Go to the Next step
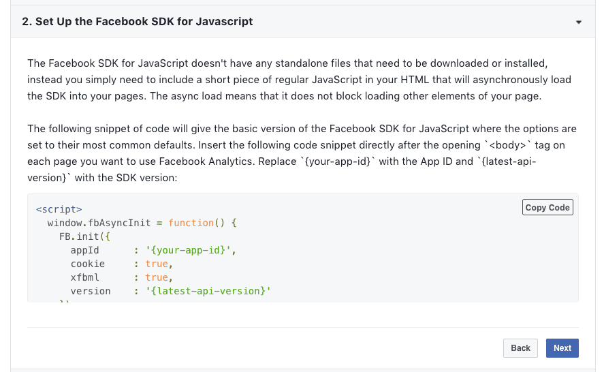Image resolution: width=604 pixels, height=372 pixels. 562,348
